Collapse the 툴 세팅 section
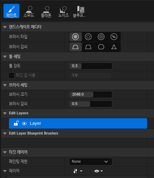154x178 pixels. coord(5,57)
